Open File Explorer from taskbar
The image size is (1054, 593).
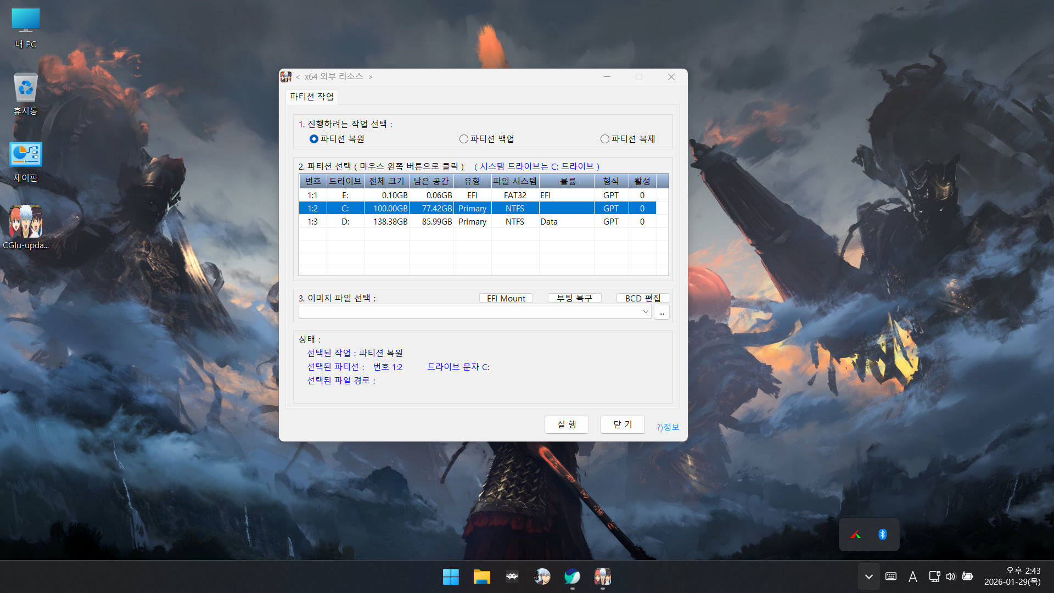coord(481,577)
